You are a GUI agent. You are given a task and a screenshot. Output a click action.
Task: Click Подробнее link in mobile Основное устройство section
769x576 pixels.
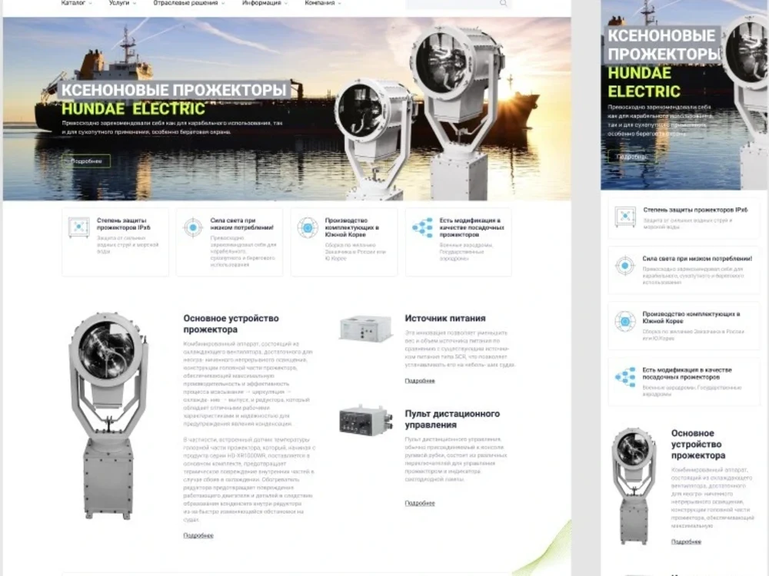(x=686, y=541)
